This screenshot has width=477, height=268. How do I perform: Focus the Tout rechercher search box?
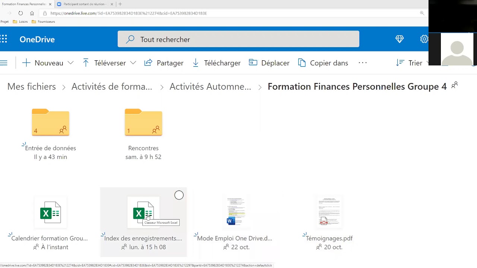coord(238,39)
